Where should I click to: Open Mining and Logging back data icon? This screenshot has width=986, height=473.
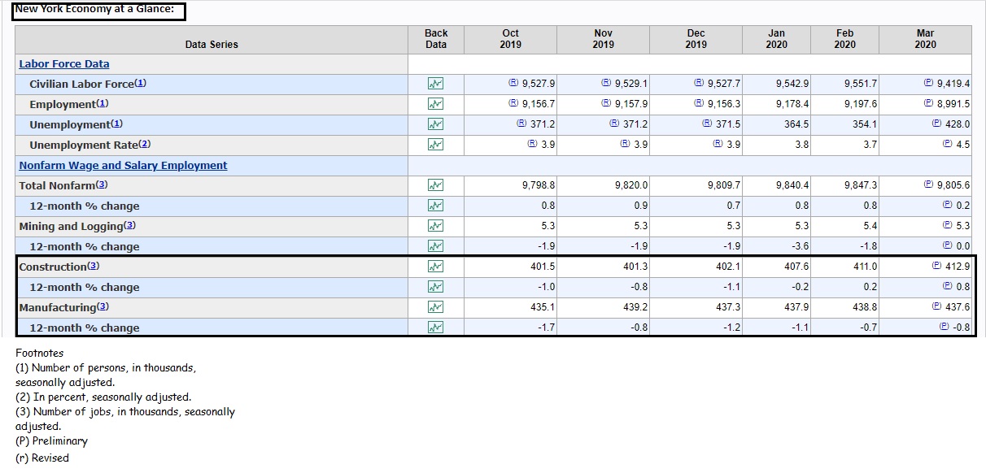click(436, 226)
